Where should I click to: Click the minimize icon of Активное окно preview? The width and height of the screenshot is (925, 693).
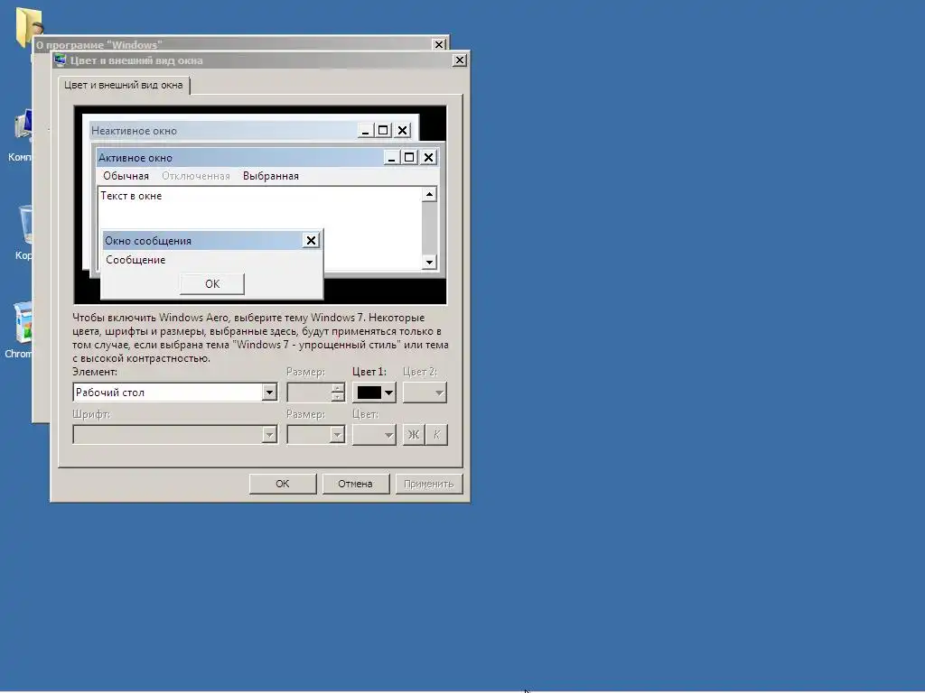point(391,157)
